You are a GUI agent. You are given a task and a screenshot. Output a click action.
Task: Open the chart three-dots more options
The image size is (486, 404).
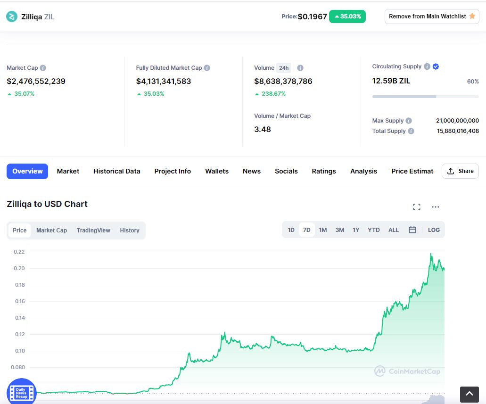[436, 207]
